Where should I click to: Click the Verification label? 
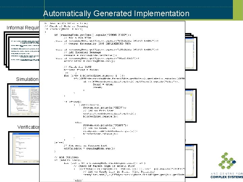coord(28,127)
